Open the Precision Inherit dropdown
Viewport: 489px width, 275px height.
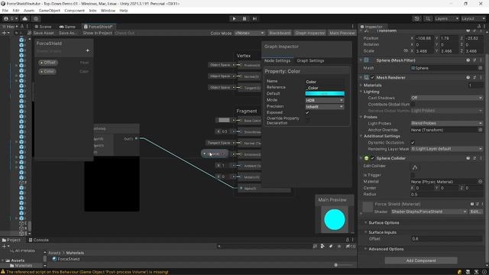324,106
